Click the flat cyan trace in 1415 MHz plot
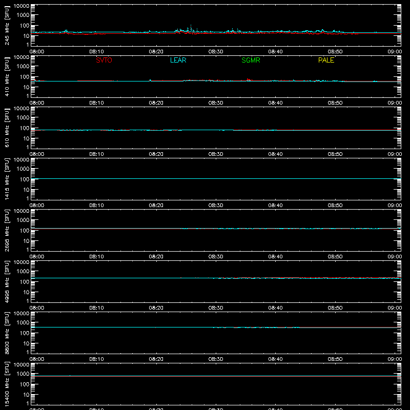Screen dimensions: 410x410 (216, 178)
